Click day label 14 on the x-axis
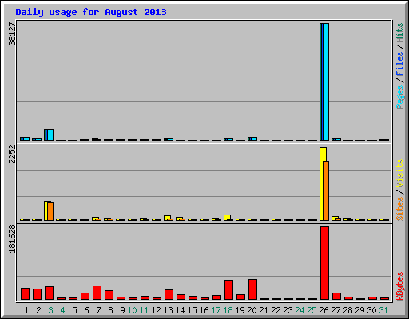Screen dimensions: 409x319 click(180, 310)
